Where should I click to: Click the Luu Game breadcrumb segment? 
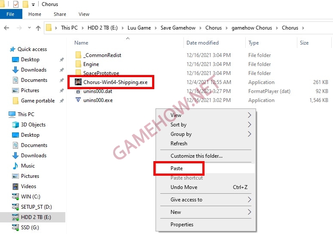pyautogui.click(x=139, y=28)
